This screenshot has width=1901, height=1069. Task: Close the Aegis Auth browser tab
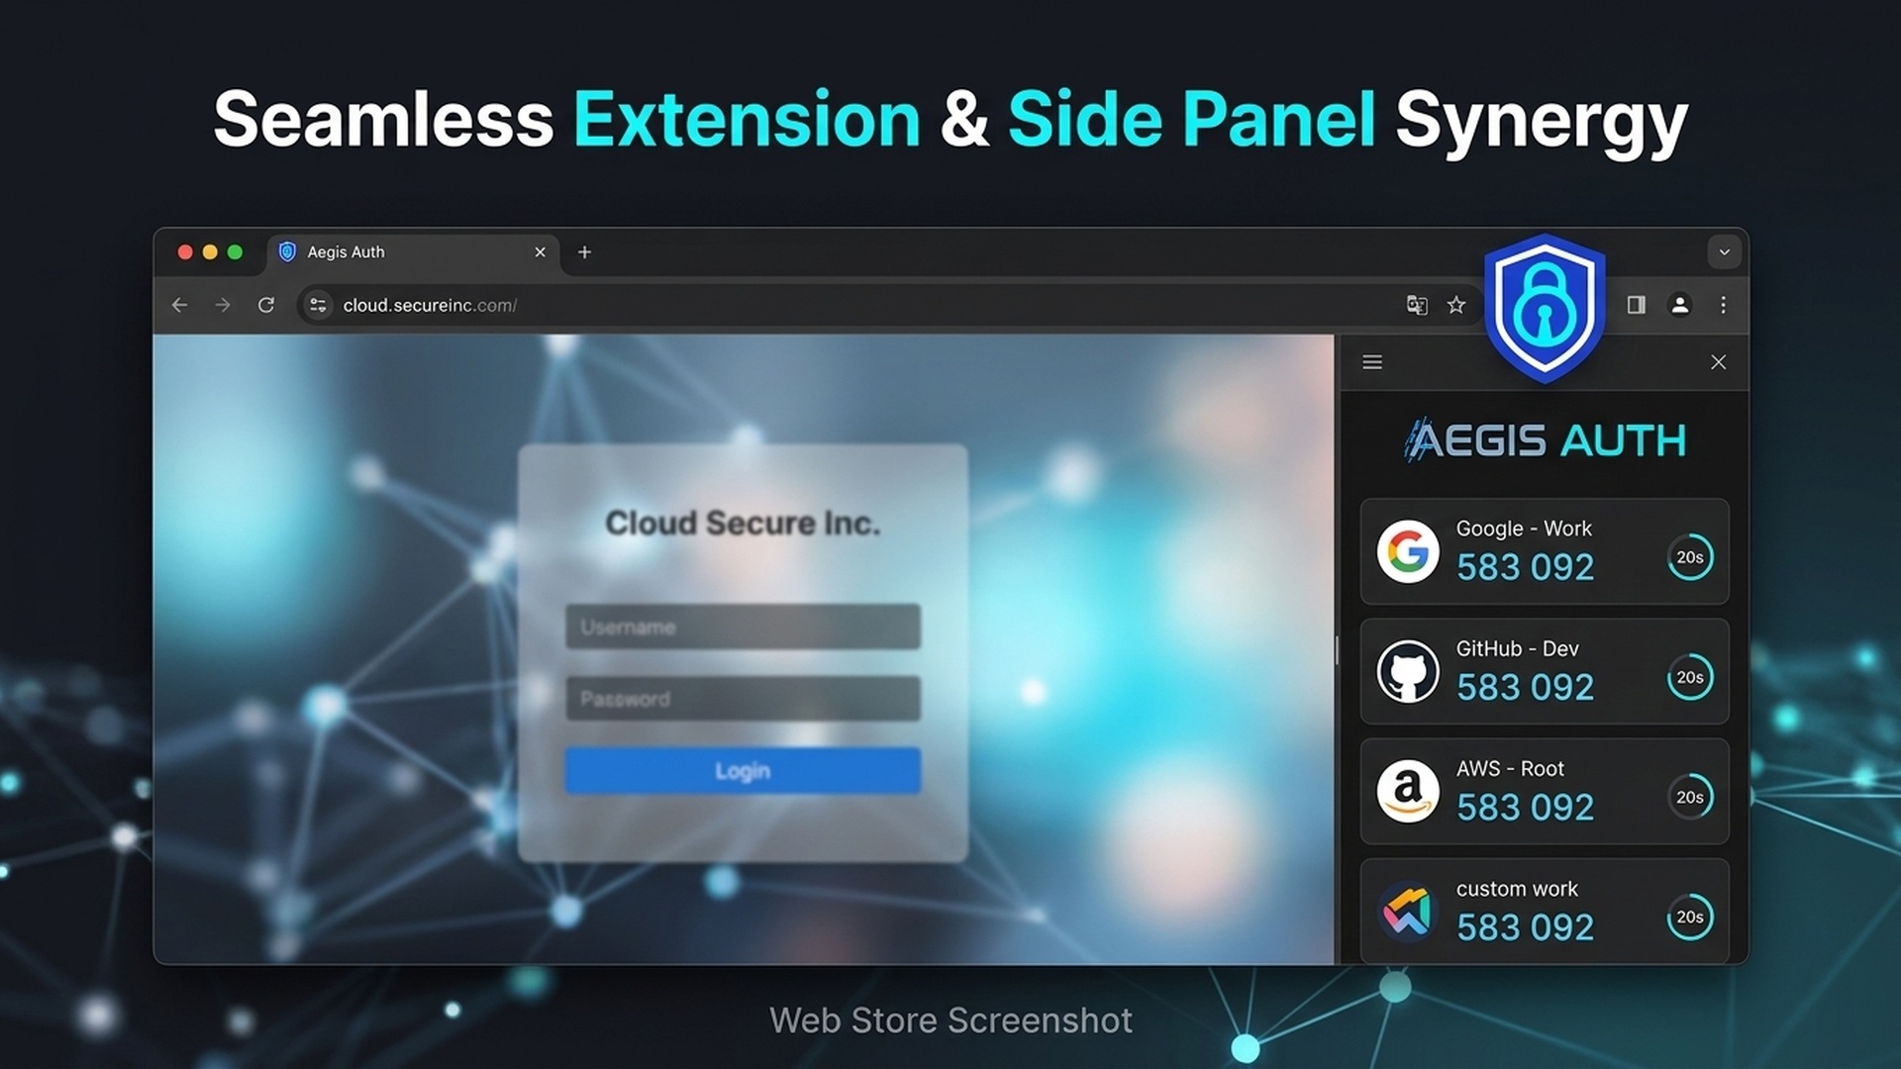(541, 251)
